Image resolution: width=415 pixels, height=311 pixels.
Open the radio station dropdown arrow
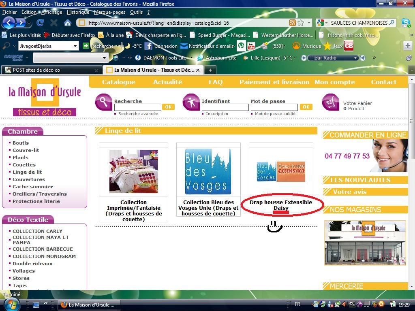point(356,58)
